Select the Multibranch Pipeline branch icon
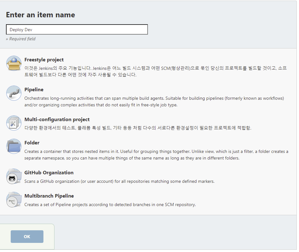This screenshot has width=299, height=252. 14,199
